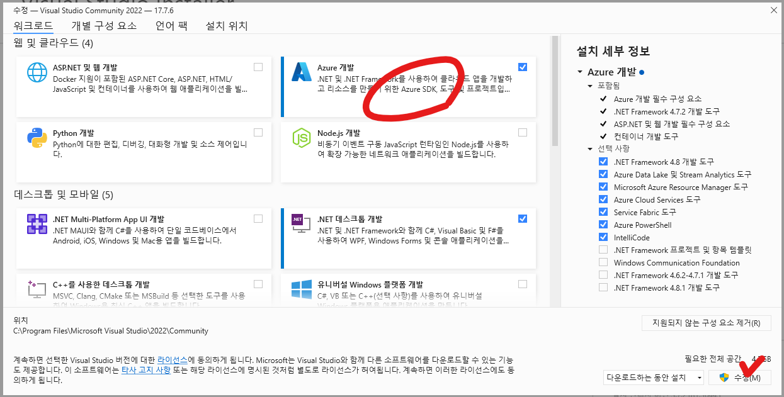784x397 pixels.
Task: Click the 컨테이너 개발 도구 item
Action: coord(646,137)
